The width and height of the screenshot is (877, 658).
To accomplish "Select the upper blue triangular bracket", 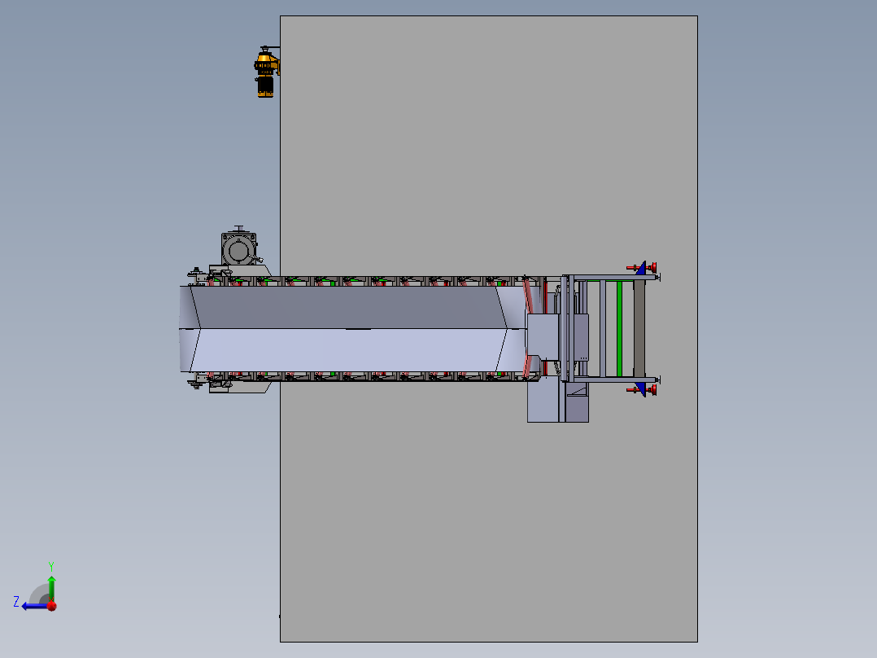I will click(641, 268).
